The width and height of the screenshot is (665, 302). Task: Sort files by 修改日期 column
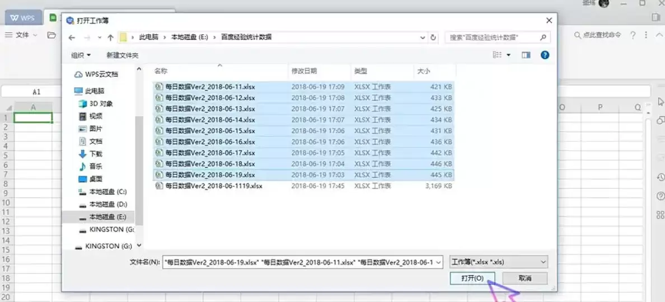pos(303,72)
